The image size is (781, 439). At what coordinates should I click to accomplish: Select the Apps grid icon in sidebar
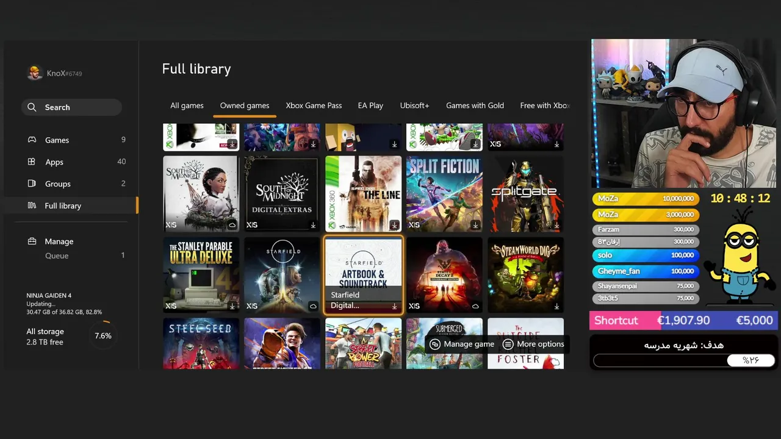pyautogui.click(x=32, y=162)
